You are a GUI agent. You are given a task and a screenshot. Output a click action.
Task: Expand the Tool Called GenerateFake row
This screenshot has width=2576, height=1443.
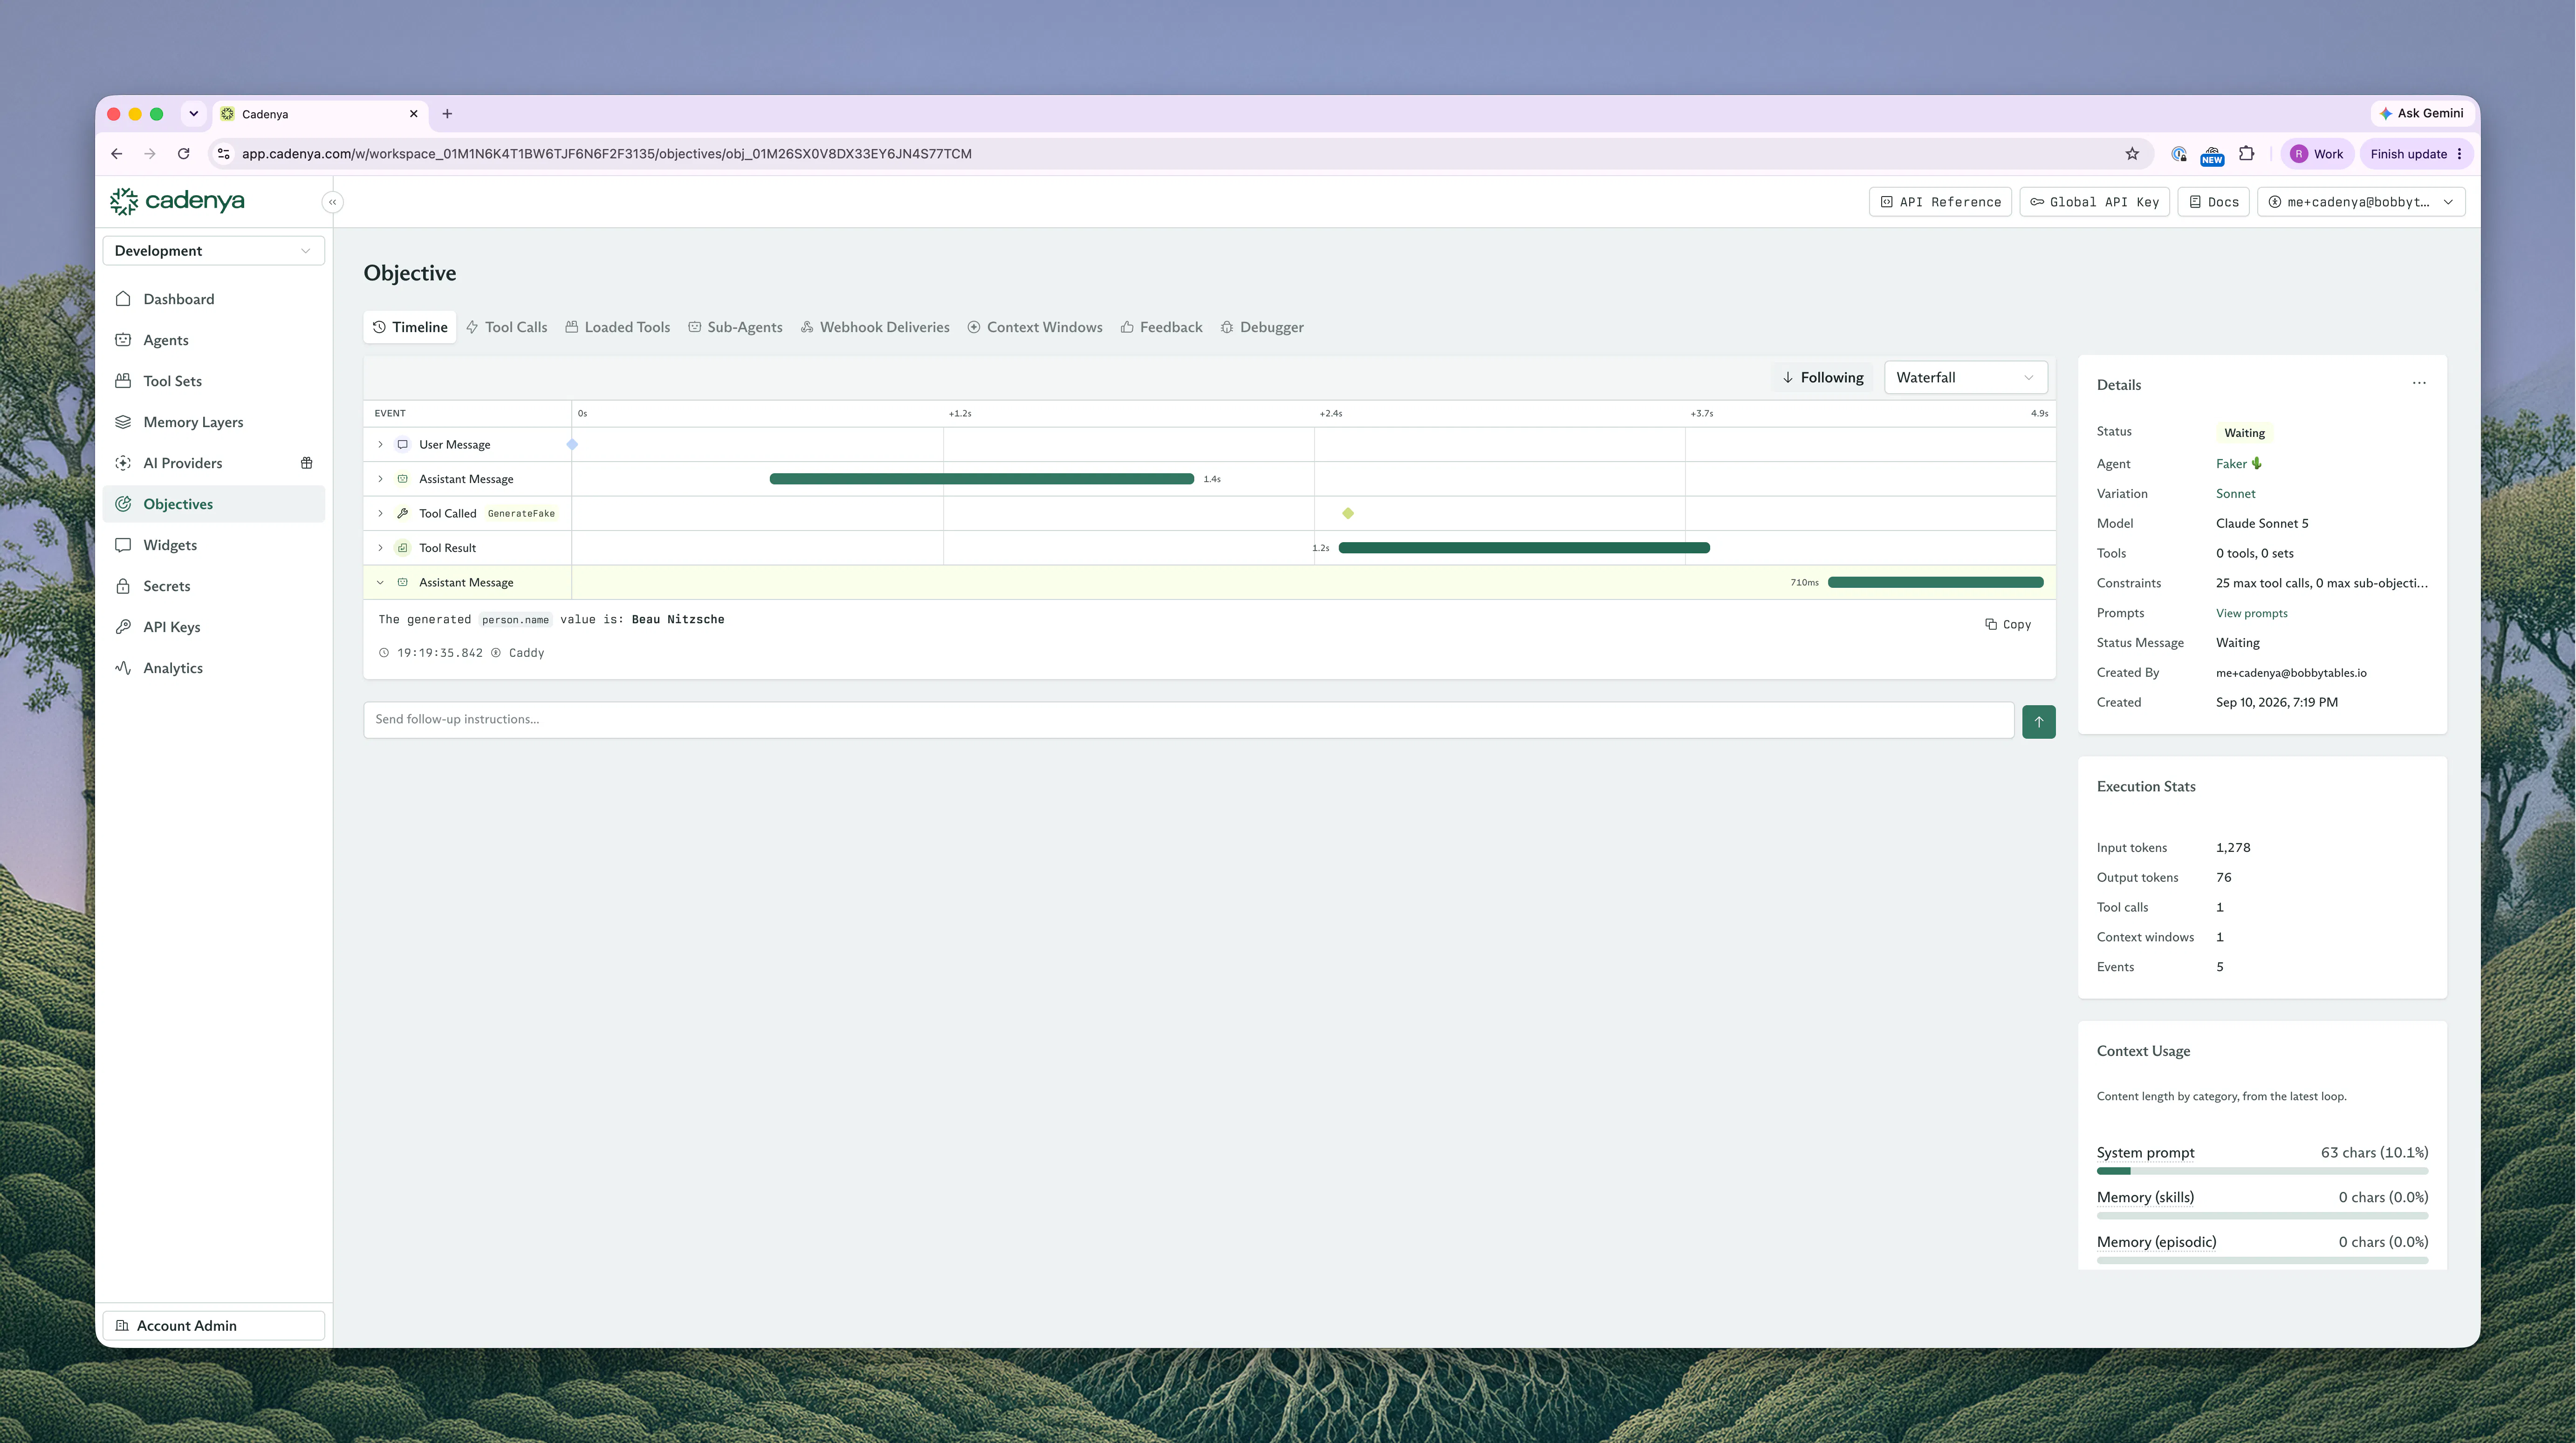pyautogui.click(x=380, y=514)
